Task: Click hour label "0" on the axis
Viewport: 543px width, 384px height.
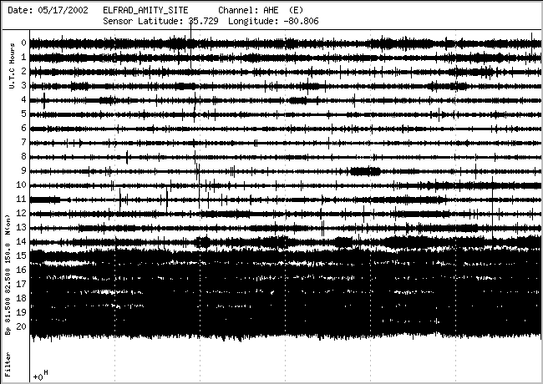Action: (23, 43)
